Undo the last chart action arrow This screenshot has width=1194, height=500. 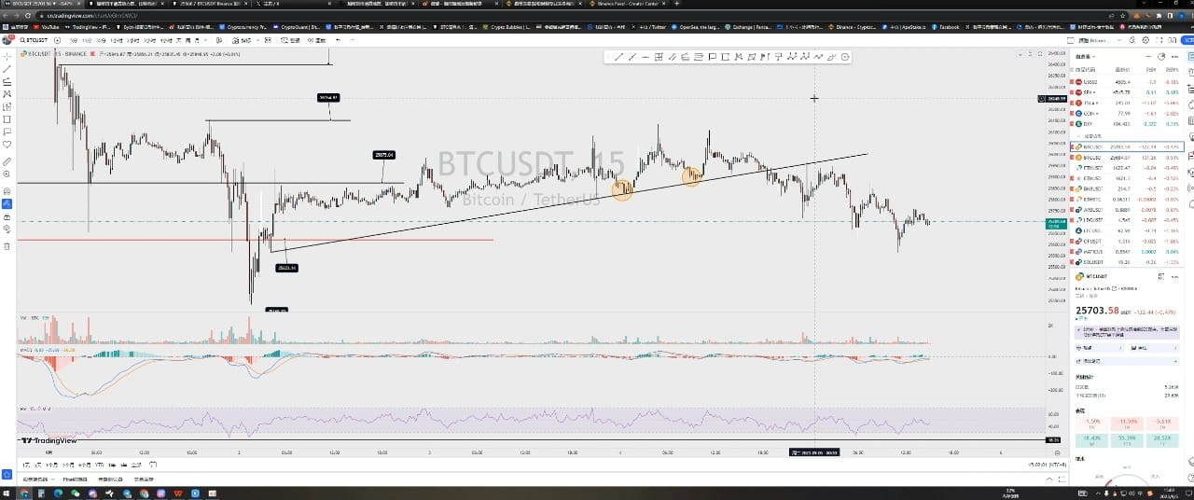pos(338,40)
